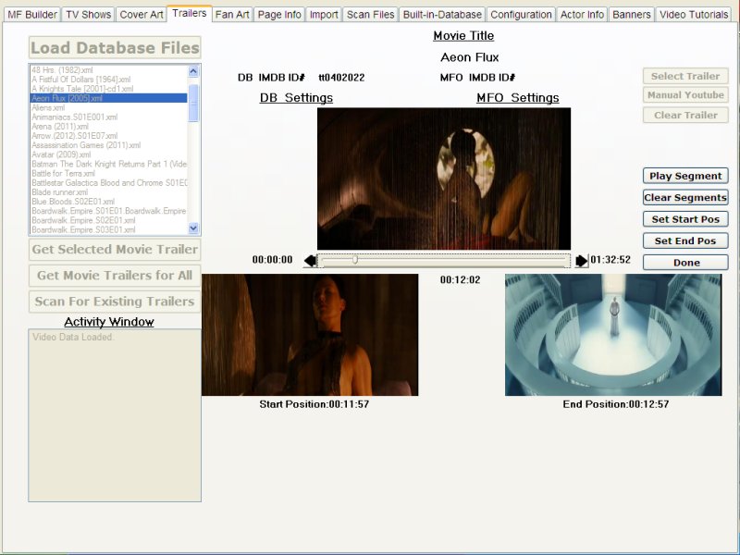The height and width of the screenshot is (555, 740).
Task: Click Load Database Files
Action: (114, 48)
